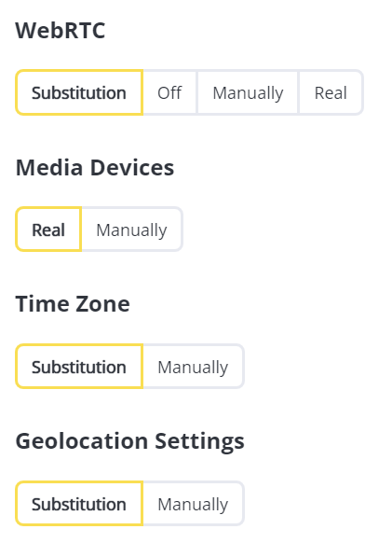Screen dimensions: 392x557
Task: Click the Media Devices heading
Action: pyautogui.click(x=95, y=167)
